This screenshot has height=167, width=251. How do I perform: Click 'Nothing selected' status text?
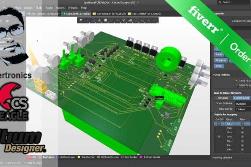click(x=222, y=158)
